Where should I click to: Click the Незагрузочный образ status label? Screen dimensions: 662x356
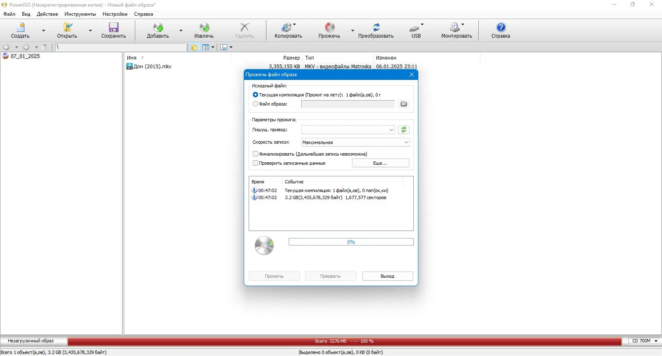click(x=31, y=341)
